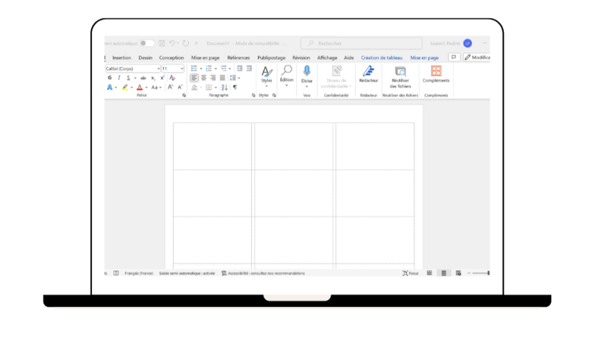Screen dimensions: 595x338
Task: Click the Undo arrow icon
Action: [x=172, y=43]
